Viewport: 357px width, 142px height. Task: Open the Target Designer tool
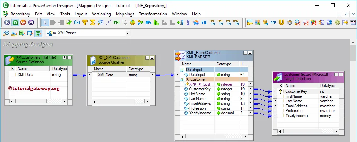14,33
